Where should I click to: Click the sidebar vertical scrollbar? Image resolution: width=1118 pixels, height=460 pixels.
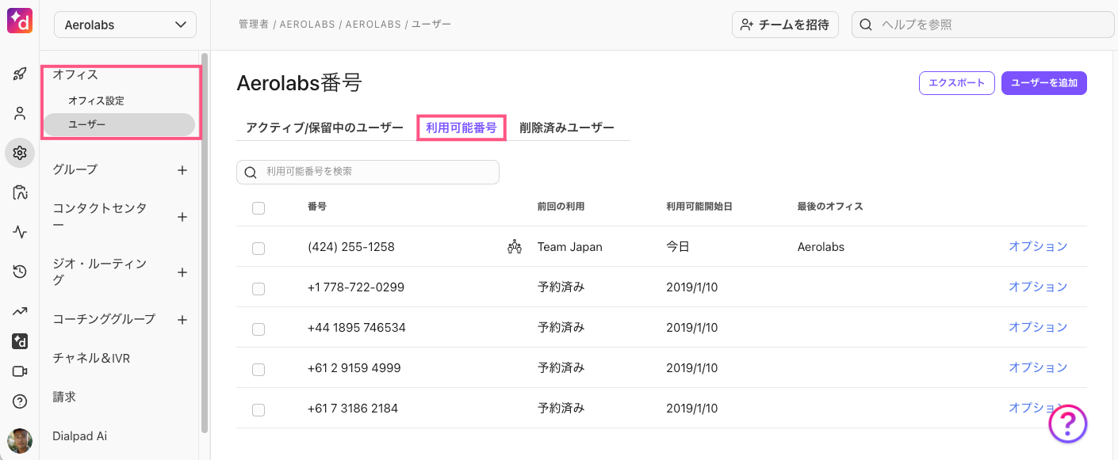[205, 243]
